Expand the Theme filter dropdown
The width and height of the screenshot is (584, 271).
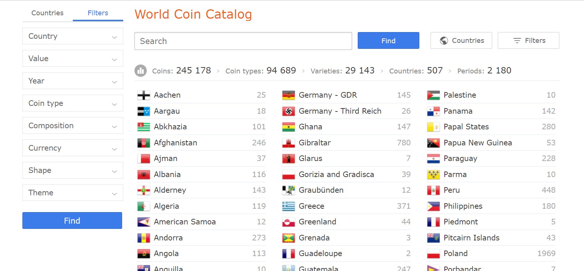click(73, 193)
